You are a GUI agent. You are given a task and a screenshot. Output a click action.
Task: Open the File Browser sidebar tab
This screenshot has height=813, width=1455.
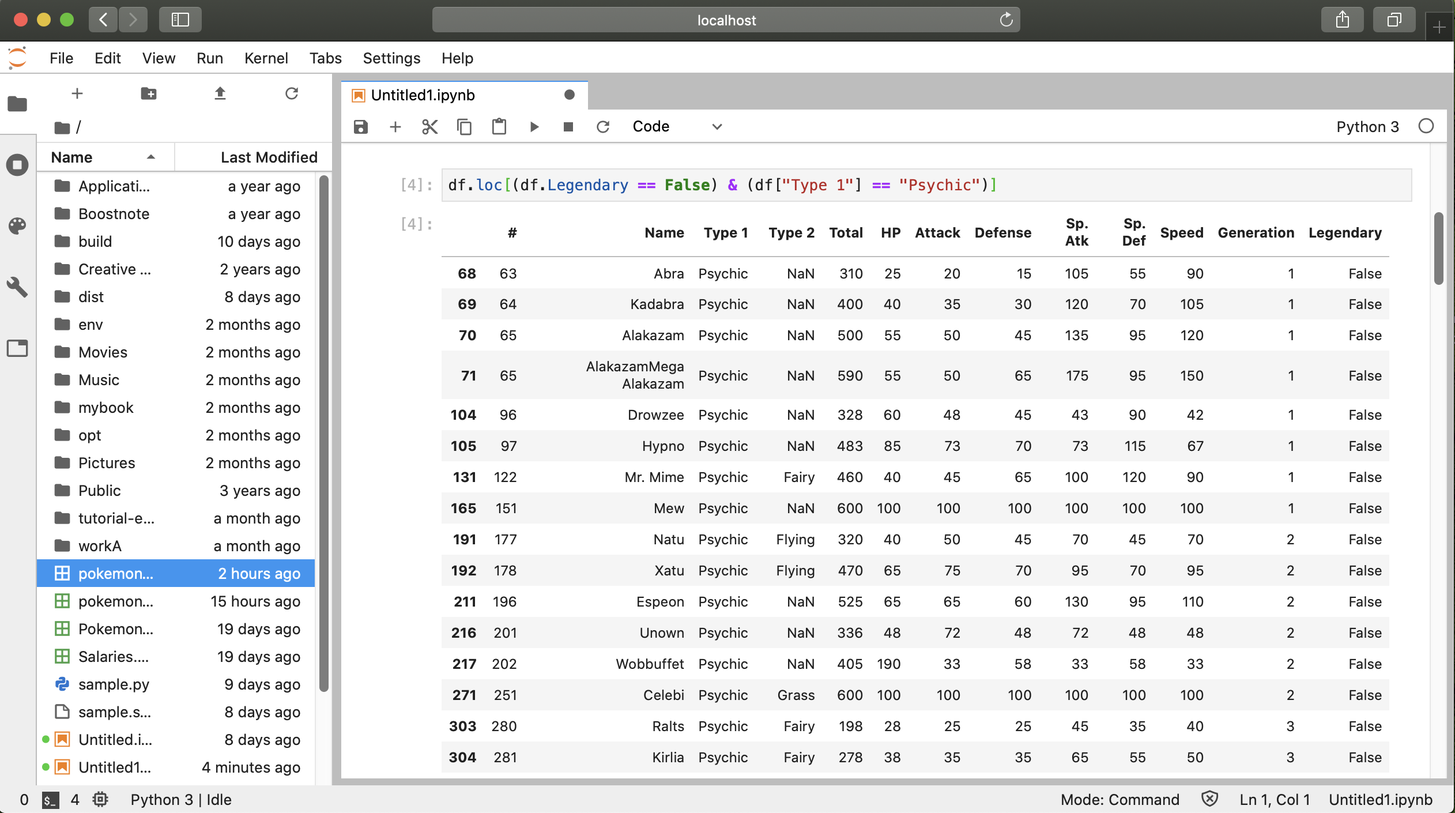(17, 104)
